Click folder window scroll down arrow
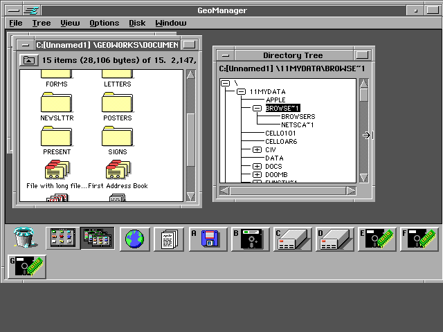Screen dimensions: 443x332 [x=191, y=196]
